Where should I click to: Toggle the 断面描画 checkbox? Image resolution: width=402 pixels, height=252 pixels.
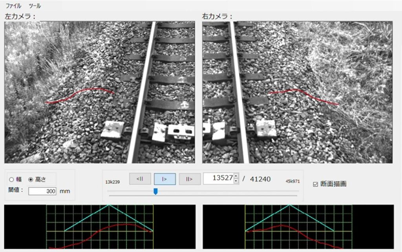click(316, 184)
